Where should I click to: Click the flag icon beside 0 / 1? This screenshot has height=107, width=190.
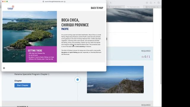tap(142, 57)
